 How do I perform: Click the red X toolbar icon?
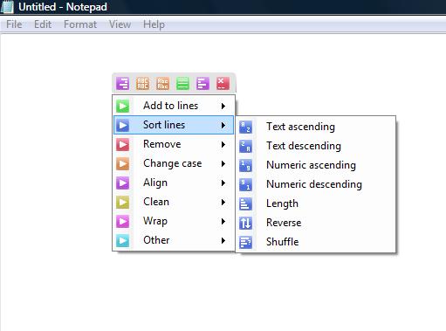(223, 83)
